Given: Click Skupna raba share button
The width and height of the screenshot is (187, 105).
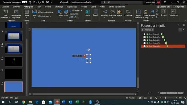Looking at the screenshot, I should pyautogui.click(x=164, y=7).
